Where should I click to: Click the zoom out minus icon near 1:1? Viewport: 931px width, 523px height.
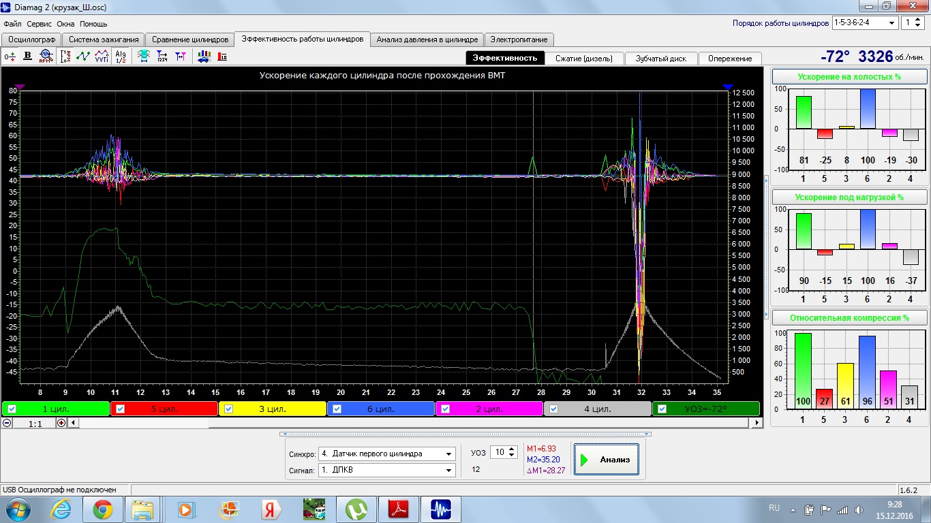coord(7,422)
